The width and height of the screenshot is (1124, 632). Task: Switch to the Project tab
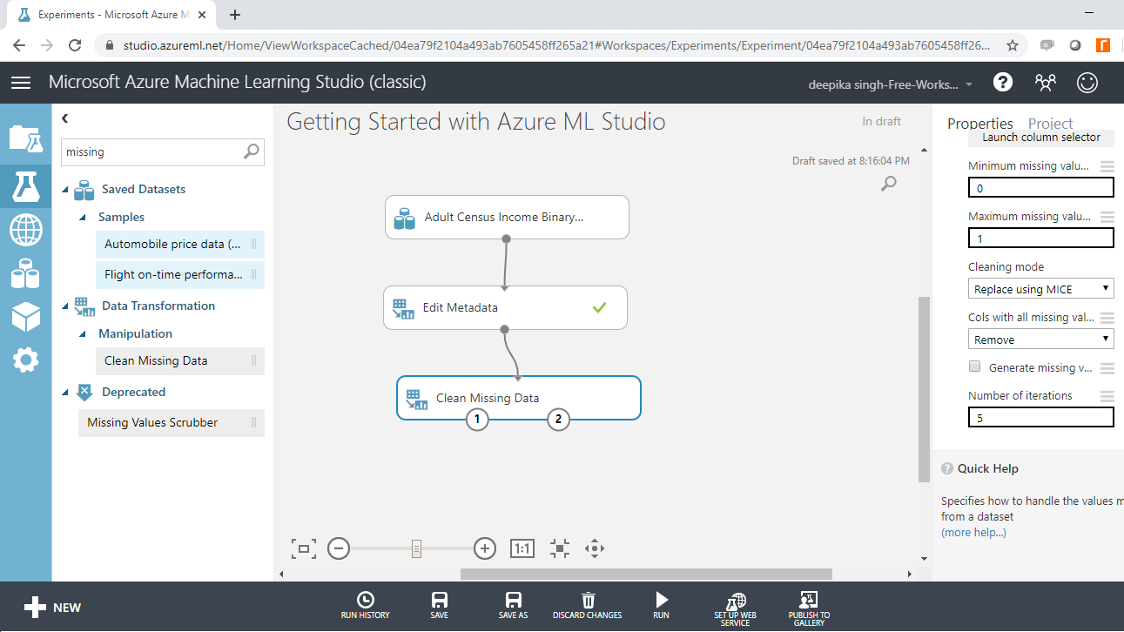point(1051,124)
